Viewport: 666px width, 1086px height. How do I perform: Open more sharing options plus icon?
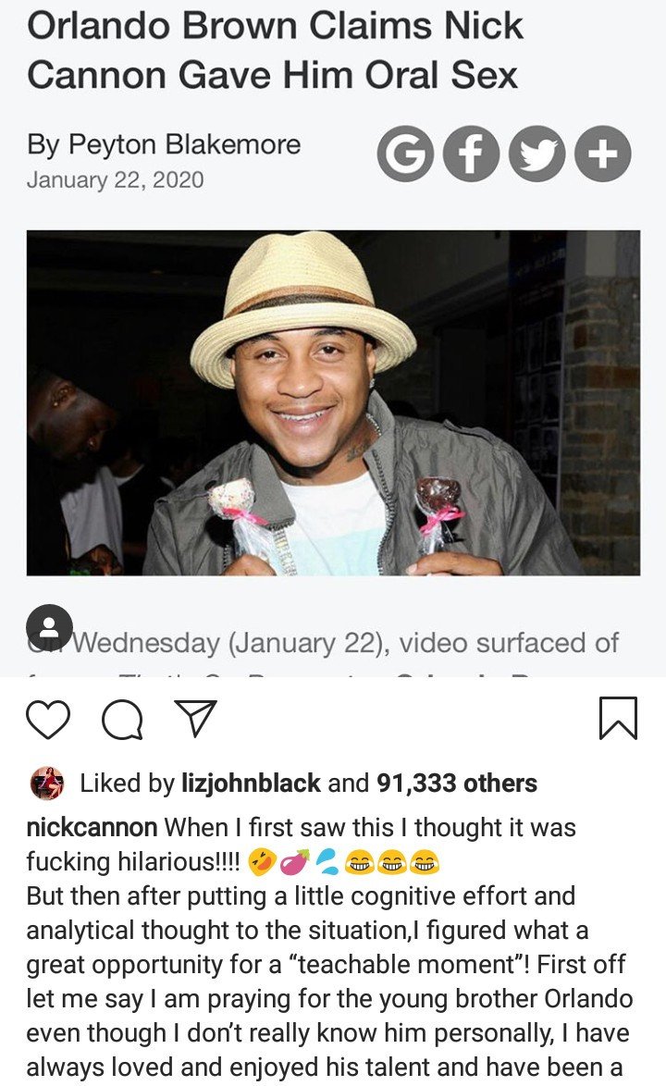click(602, 154)
